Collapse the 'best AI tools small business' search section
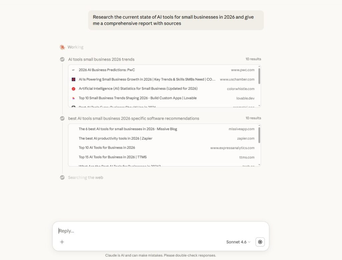The image size is (342, 260). pos(133,118)
